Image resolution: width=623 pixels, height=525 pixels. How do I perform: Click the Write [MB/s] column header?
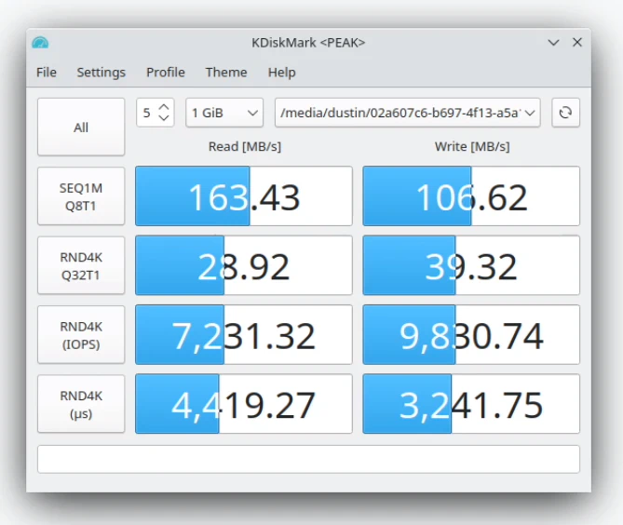click(x=472, y=146)
